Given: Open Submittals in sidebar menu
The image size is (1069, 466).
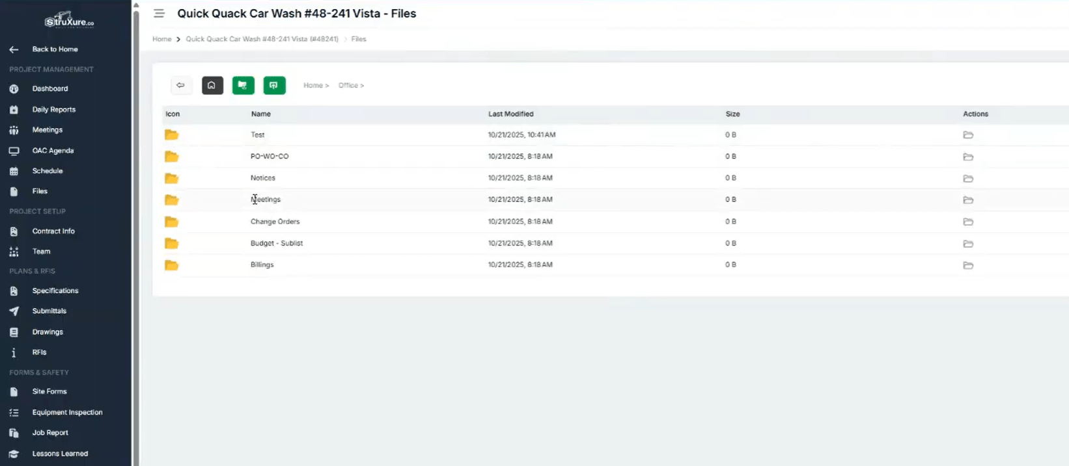Looking at the screenshot, I should pyautogui.click(x=49, y=311).
